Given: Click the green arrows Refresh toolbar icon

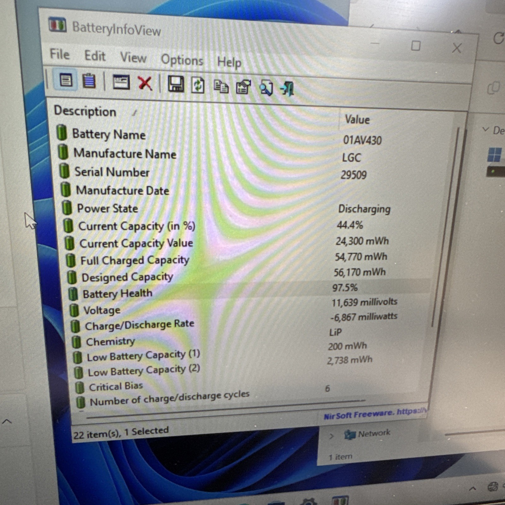Looking at the screenshot, I should pyautogui.click(x=198, y=86).
